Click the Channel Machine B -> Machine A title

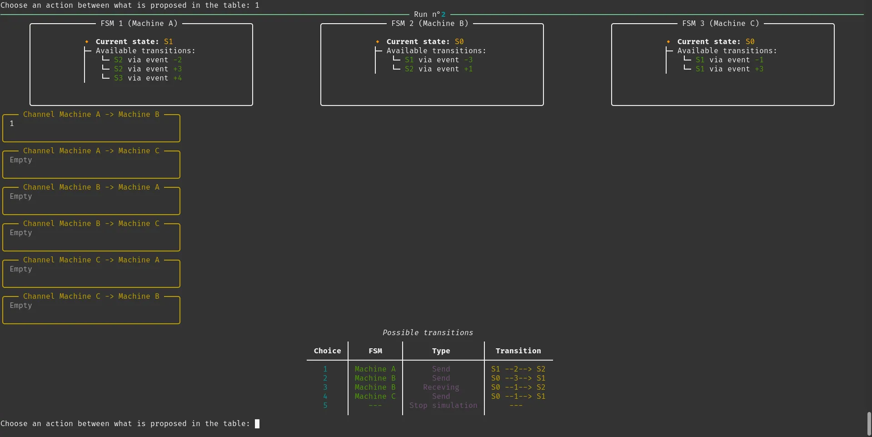click(91, 187)
